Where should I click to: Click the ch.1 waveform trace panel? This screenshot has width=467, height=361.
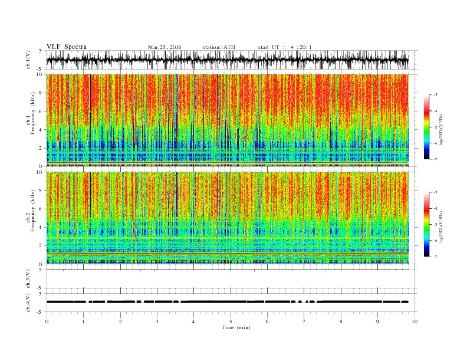coord(232,60)
